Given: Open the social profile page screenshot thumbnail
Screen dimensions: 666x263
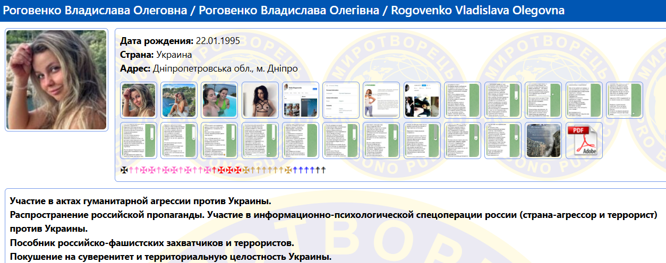Looking at the screenshot, I should pos(300,100).
